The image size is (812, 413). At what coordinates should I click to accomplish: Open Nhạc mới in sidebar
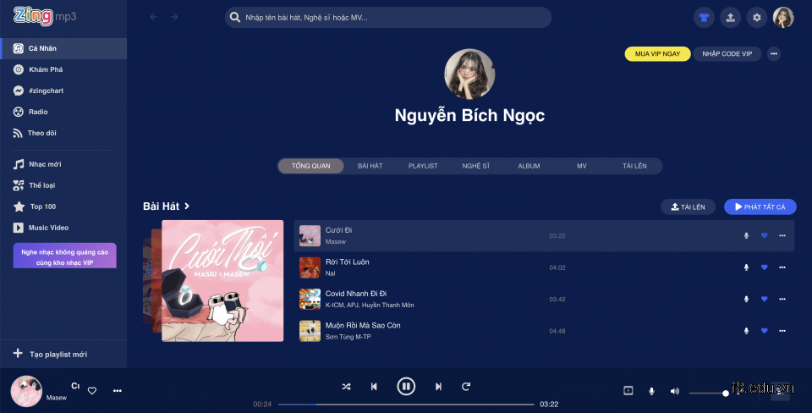pos(63,164)
